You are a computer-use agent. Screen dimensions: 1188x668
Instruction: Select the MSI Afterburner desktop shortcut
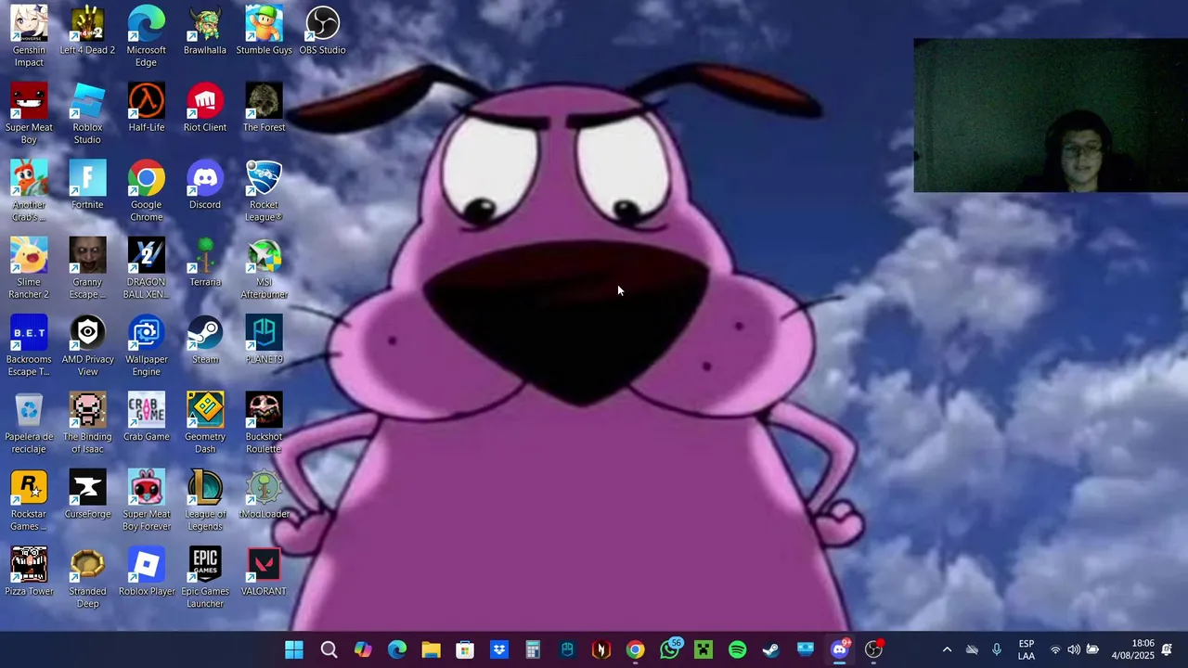click(264, 269)
